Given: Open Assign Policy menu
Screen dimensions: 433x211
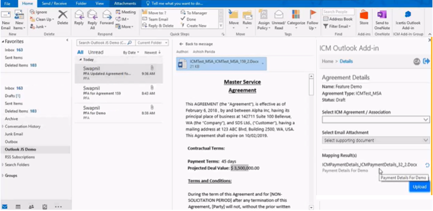Looking at the screenshot, I should click(x=264, y=20).
